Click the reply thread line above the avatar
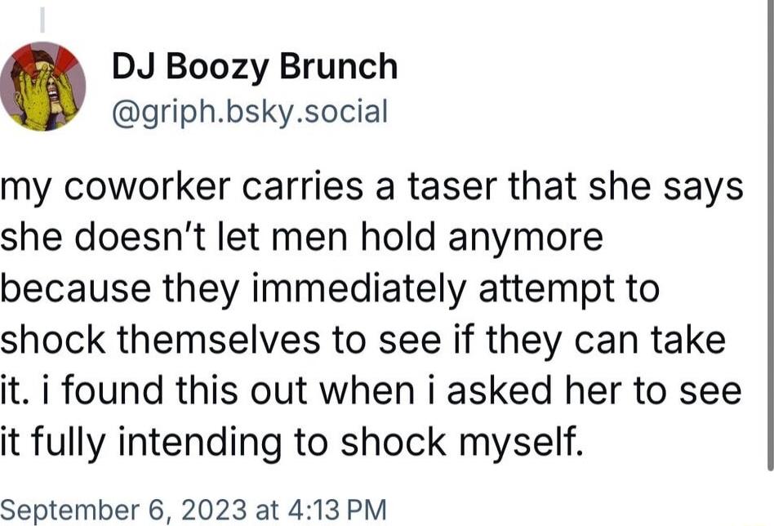The height and width of the screenshot is (526, 774). tap(43, 20)
